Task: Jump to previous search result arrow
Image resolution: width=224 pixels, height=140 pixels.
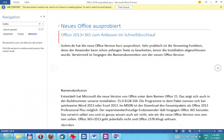Action: 39,29
